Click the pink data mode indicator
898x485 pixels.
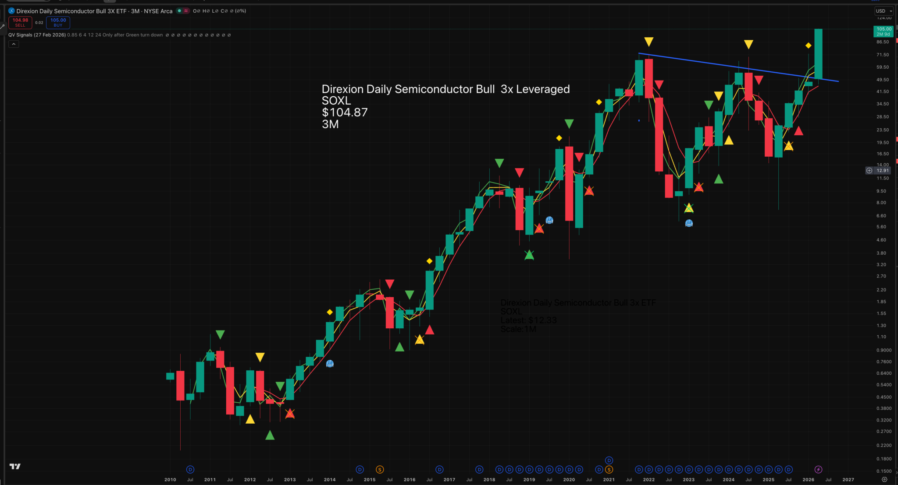click(x=186, y=11)
